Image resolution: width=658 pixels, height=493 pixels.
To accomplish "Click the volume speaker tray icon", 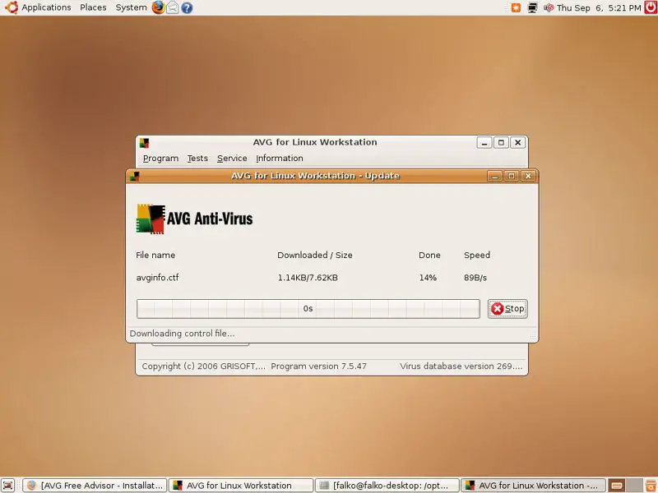I will [549, 7].
